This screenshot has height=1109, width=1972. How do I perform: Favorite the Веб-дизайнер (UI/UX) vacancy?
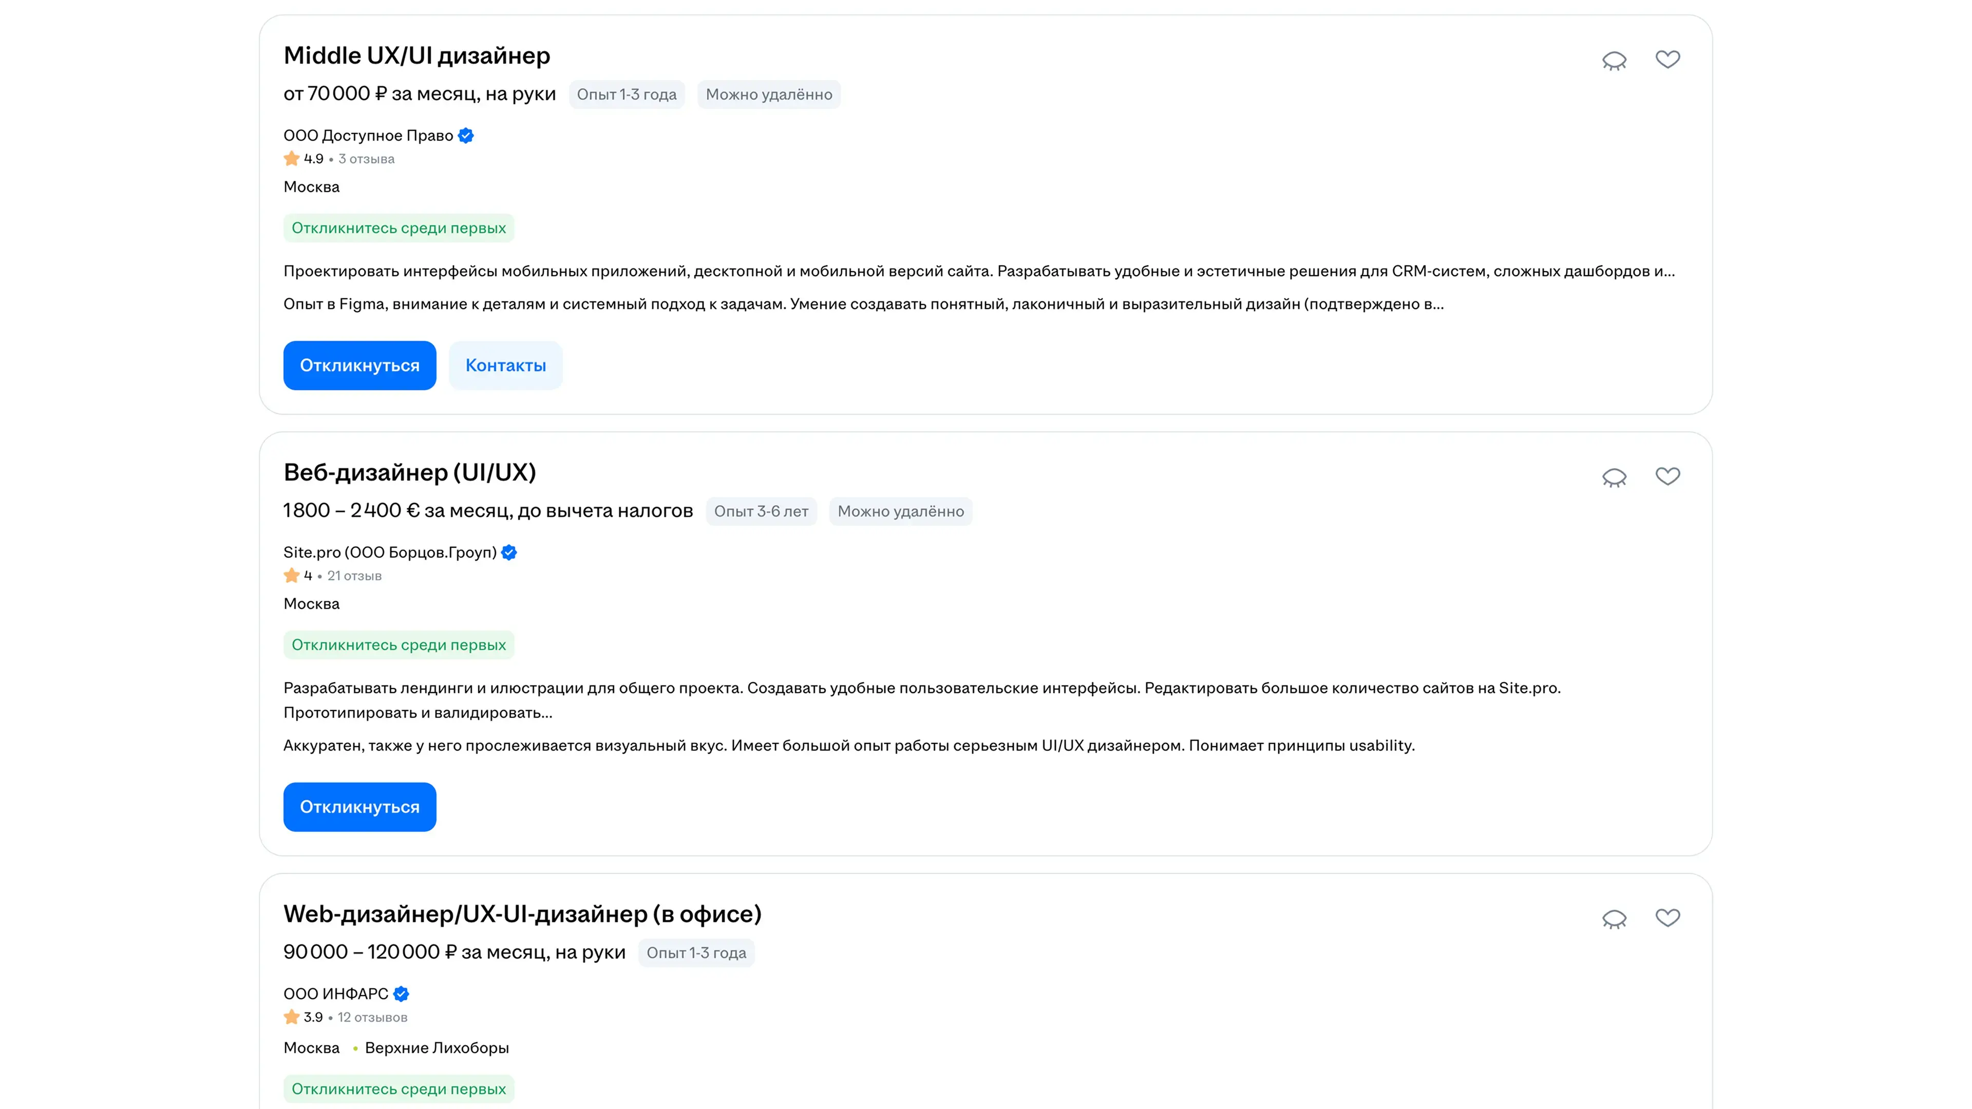coord(1667,477)
